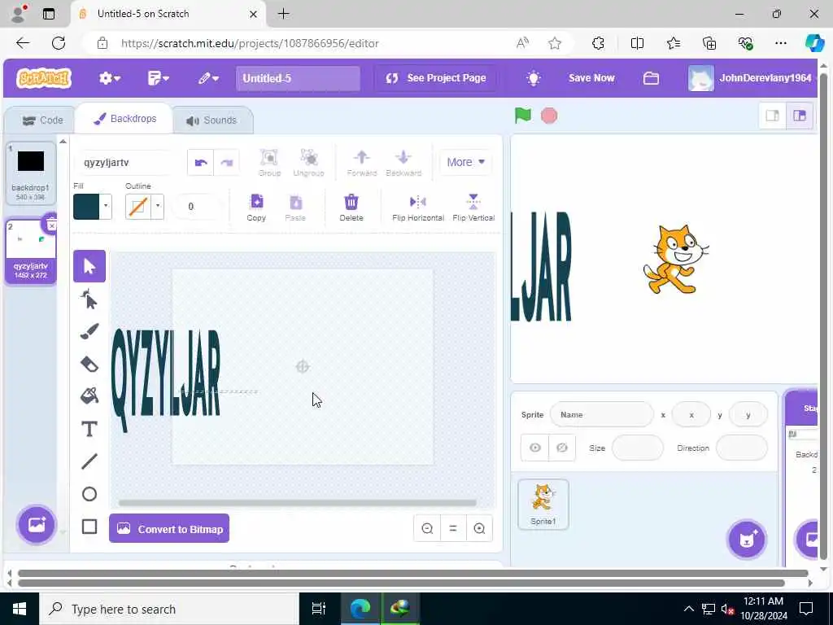Click the project title field Untitled-5

pyautogui.click(x=298, y=78)
